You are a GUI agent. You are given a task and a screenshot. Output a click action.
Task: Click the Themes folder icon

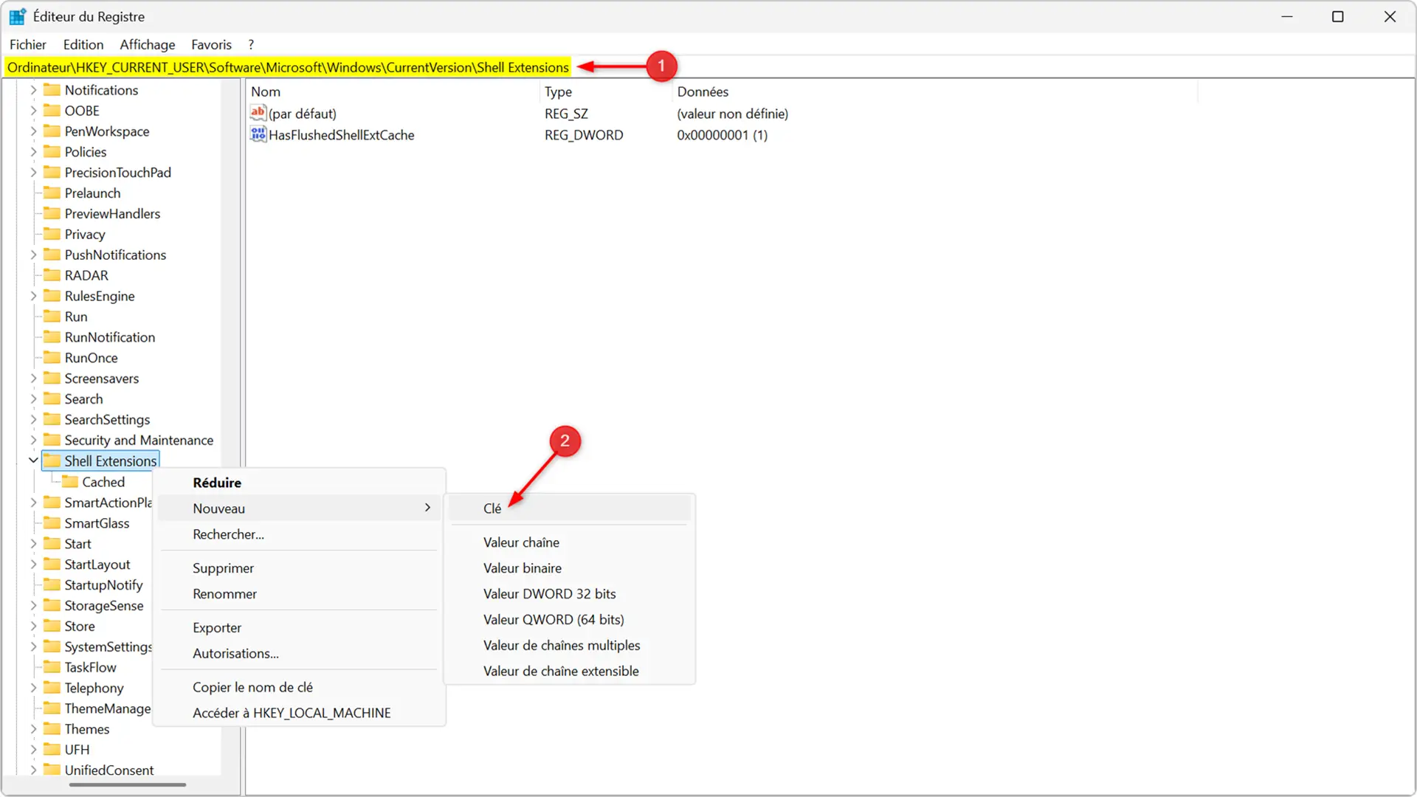pyautogui.click(x=52, y=729)
